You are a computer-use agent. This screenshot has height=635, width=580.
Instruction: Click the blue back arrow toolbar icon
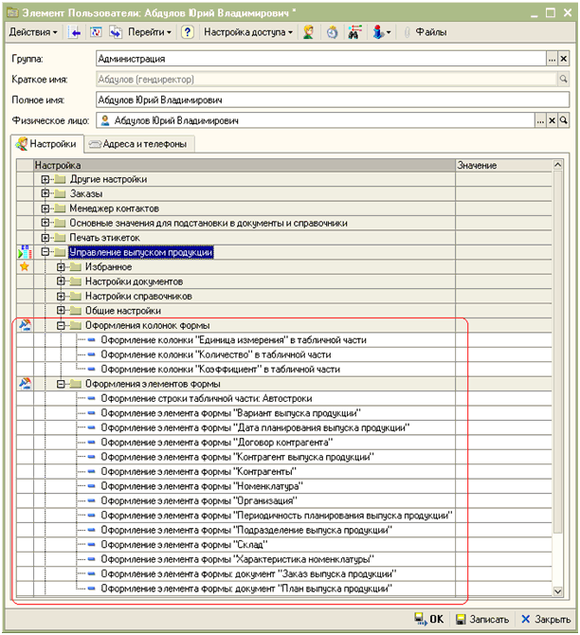pyautogui.click(x=75, y=32)
